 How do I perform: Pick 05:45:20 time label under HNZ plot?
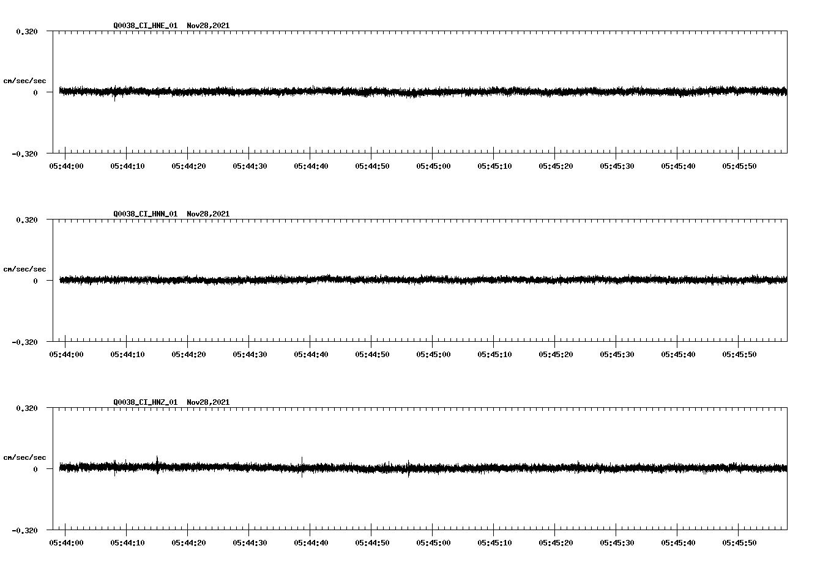[x=556, y=543]
